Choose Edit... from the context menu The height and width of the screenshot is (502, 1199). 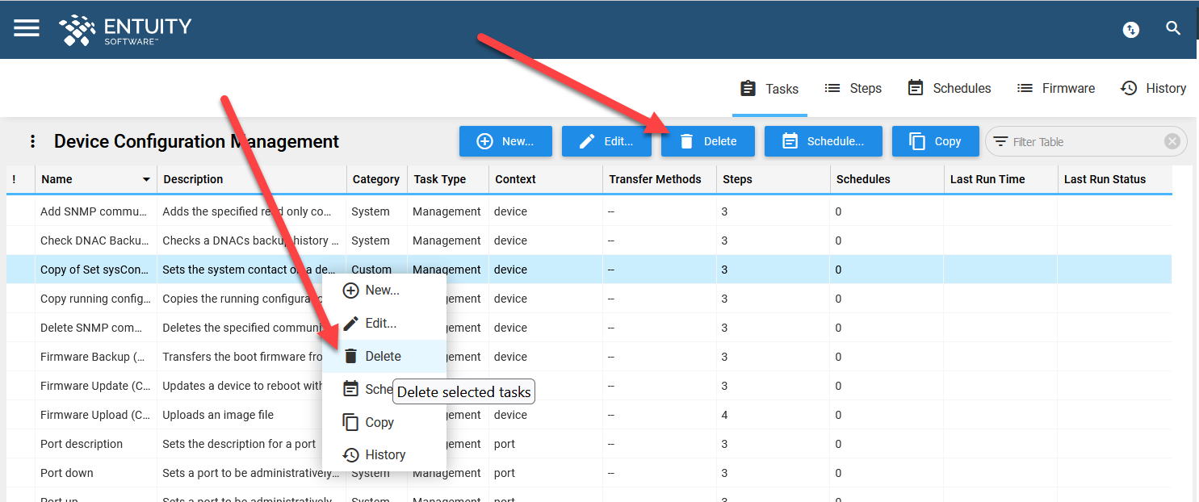click(x=384, y=324)
